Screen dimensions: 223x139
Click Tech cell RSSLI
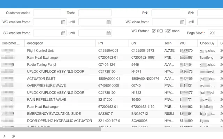170,114
